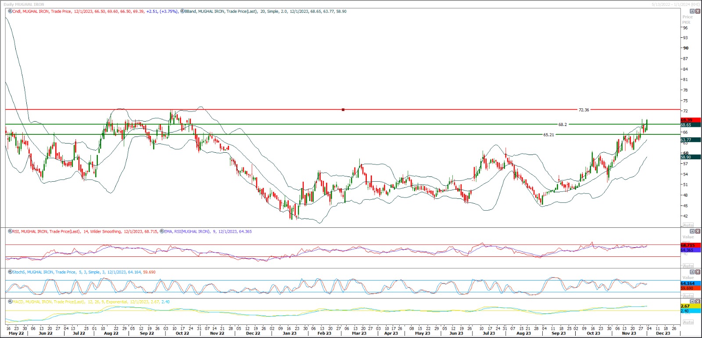Screen dimensions: 702x338
Task: Maximize the Stochastic indicator pane
Action: (x=692, y=272)
